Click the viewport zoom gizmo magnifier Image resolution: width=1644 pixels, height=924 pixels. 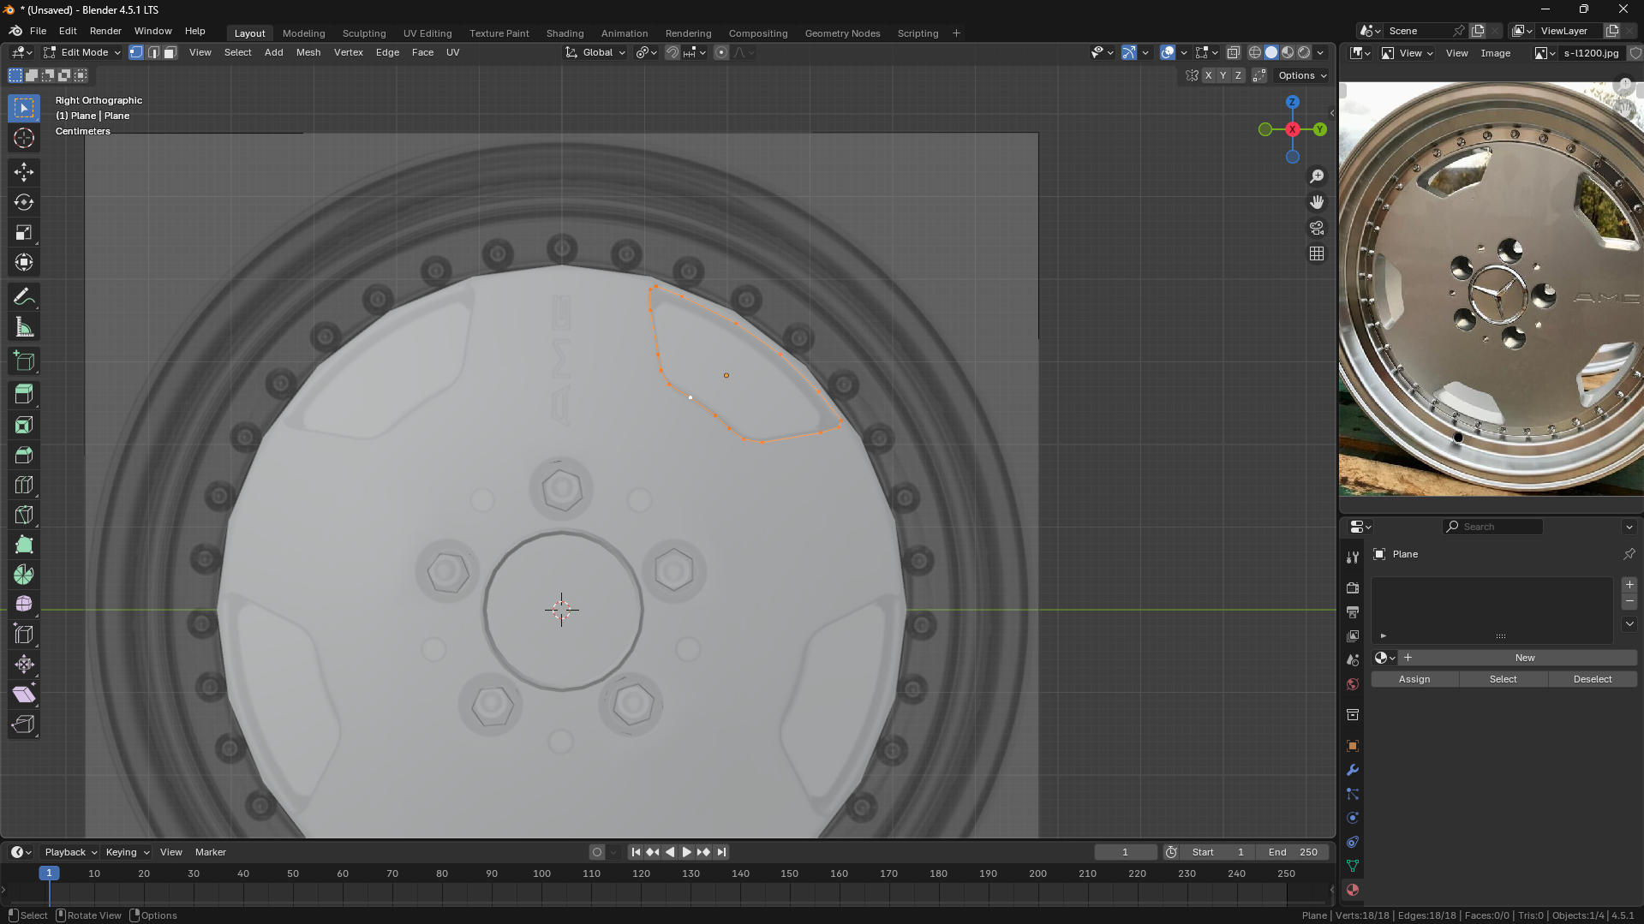click(x=1317, y=176)
